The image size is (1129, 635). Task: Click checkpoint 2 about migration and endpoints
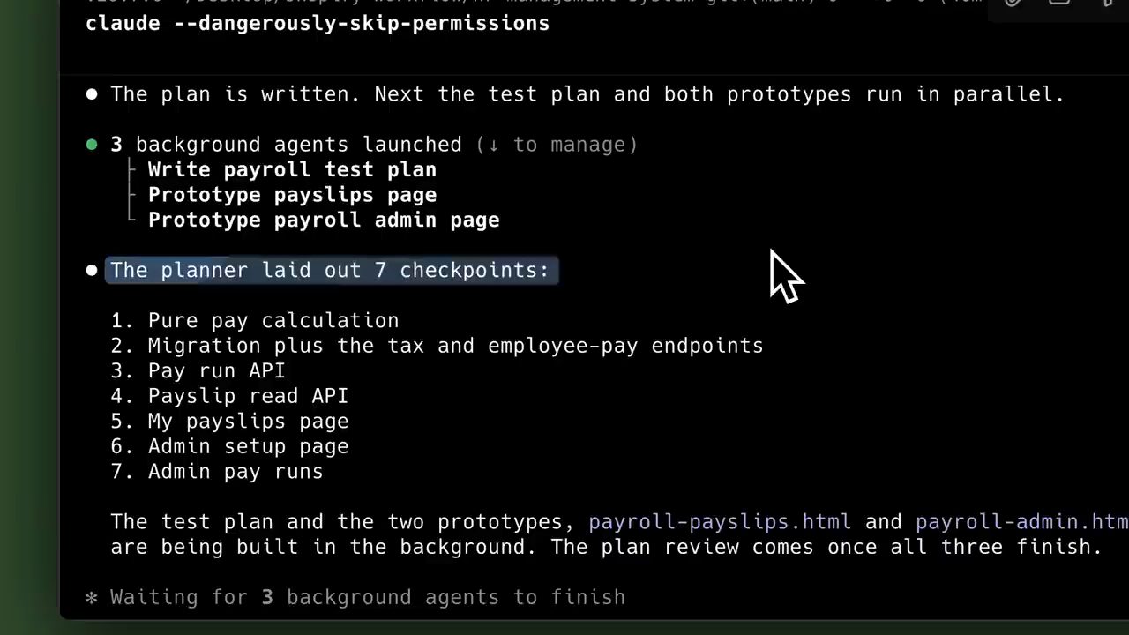point(437,346)
